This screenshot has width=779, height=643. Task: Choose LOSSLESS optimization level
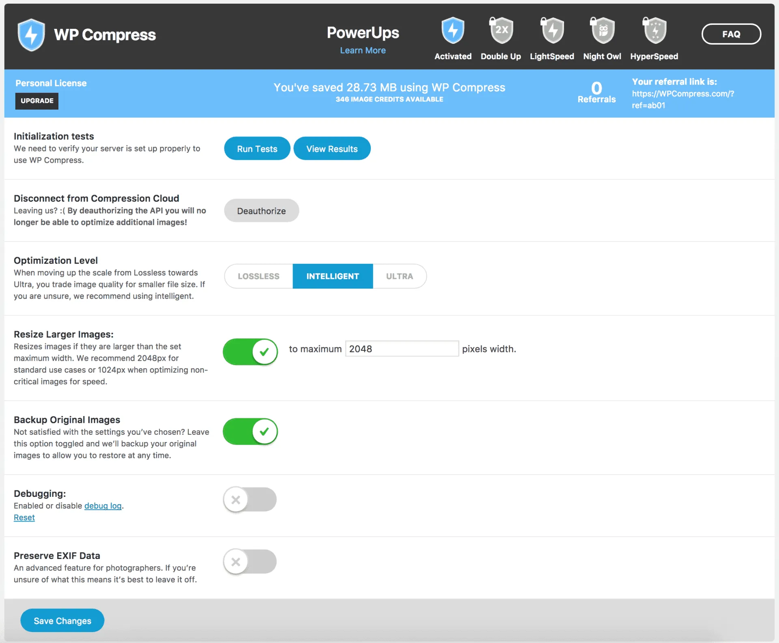[258, 276]
